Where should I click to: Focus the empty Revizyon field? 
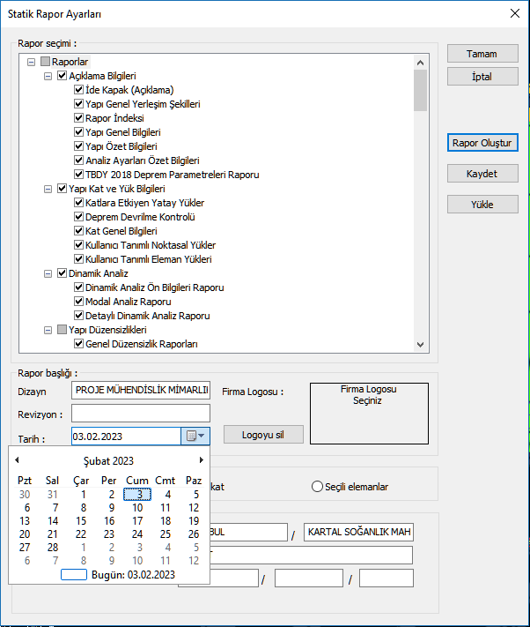(x=141, y=413)
